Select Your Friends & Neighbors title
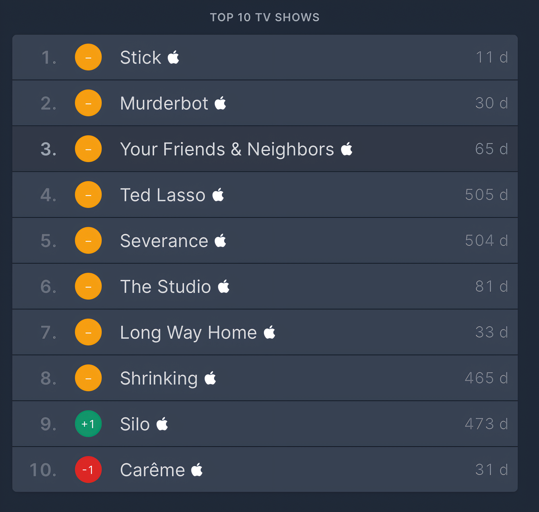Screen dimensions: 539x512 tap(227, 149)
